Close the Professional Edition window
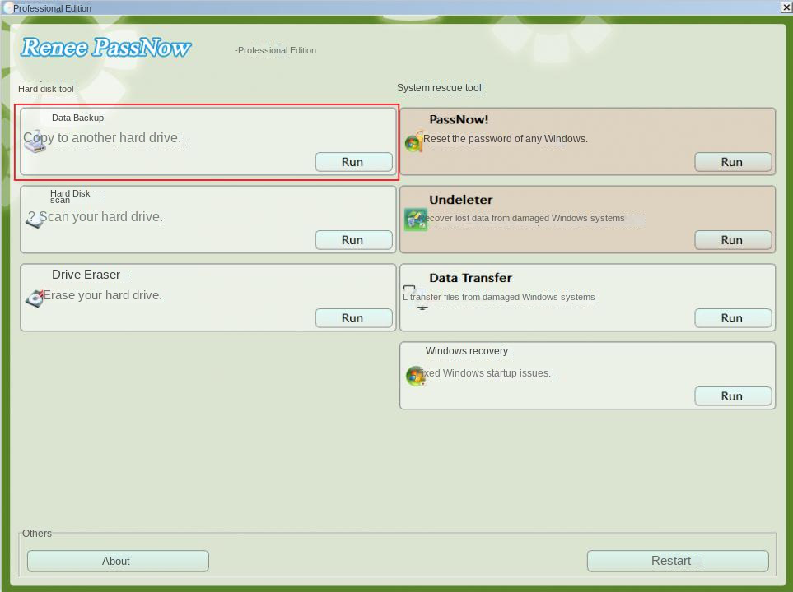This screenshot has width=793, height=592. 786,7
